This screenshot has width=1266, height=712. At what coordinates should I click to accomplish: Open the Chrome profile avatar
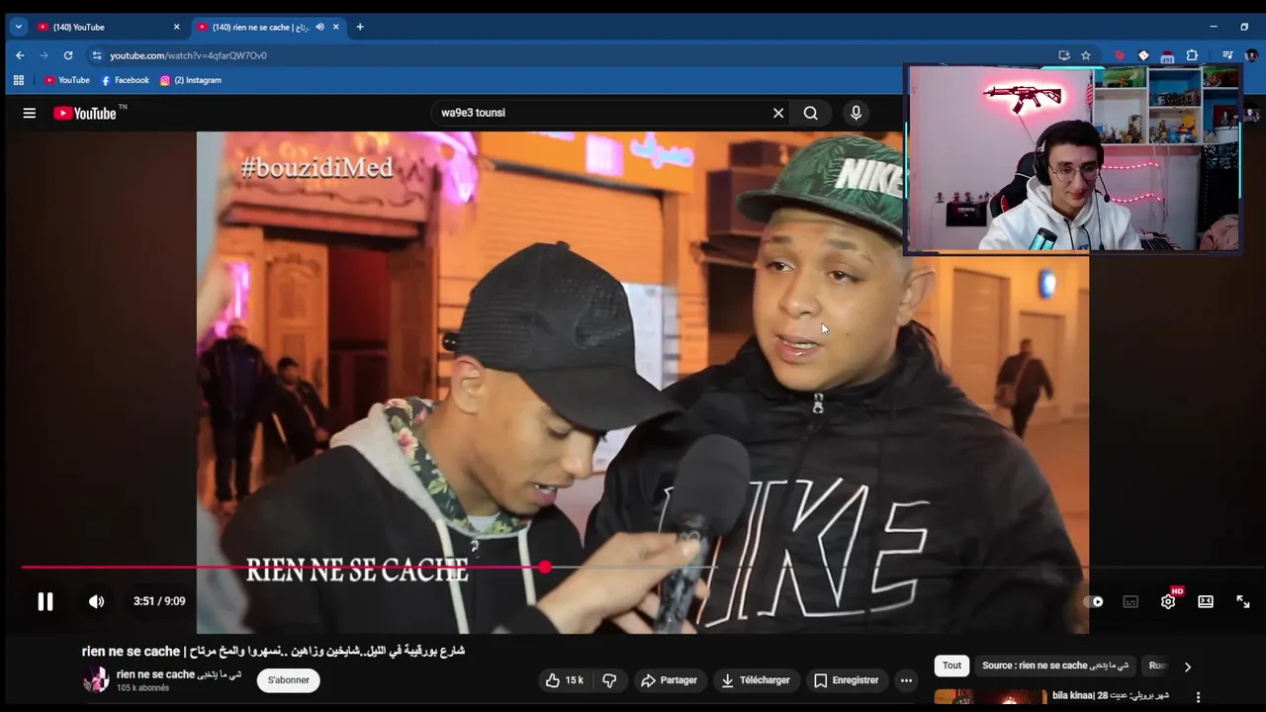1251,55
